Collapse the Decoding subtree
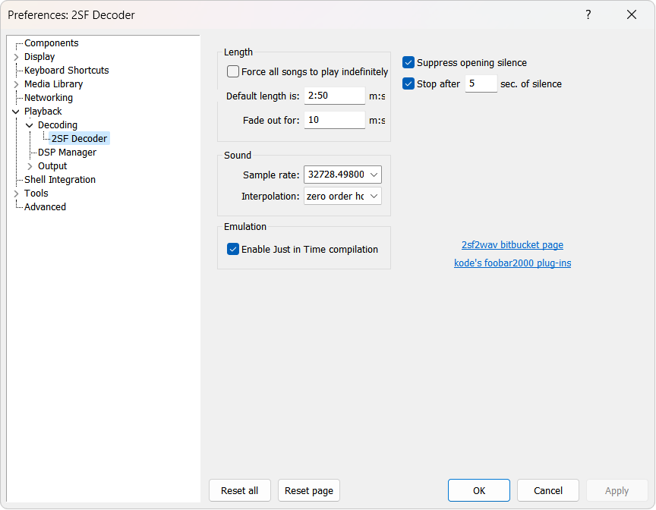656x510 pixels. click(30, 125)
